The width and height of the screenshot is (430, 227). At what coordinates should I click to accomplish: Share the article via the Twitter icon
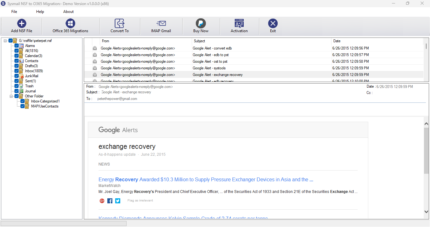pyautogui.click(x=118, y=201)
